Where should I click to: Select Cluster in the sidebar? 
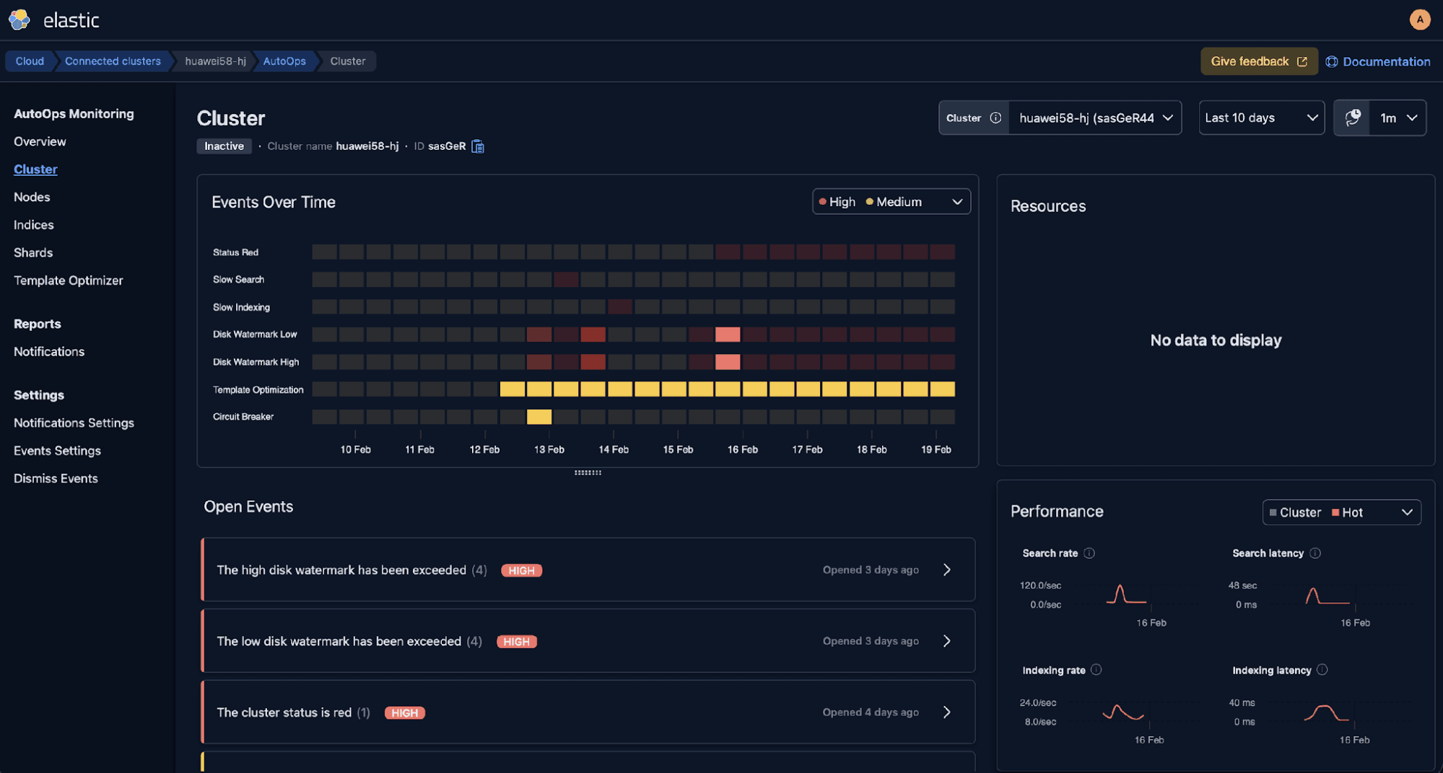35,169
